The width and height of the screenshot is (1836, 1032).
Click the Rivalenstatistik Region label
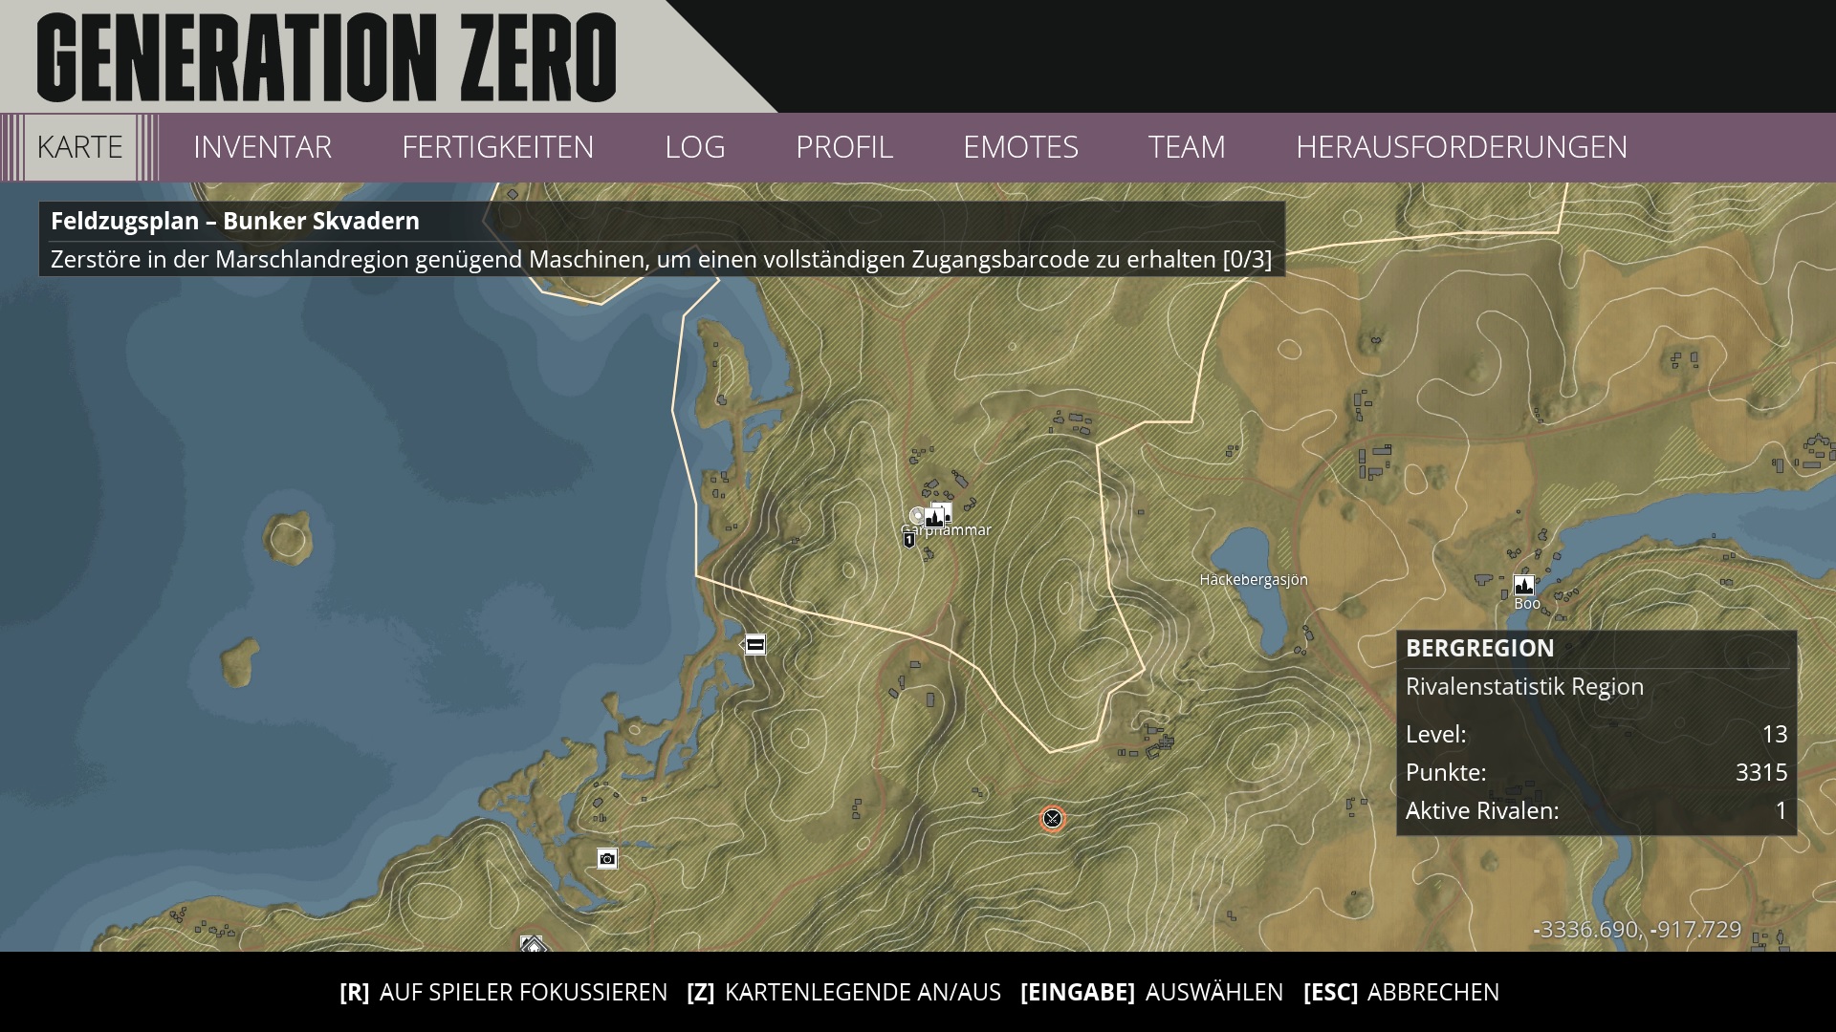[x=1524, y=686]
